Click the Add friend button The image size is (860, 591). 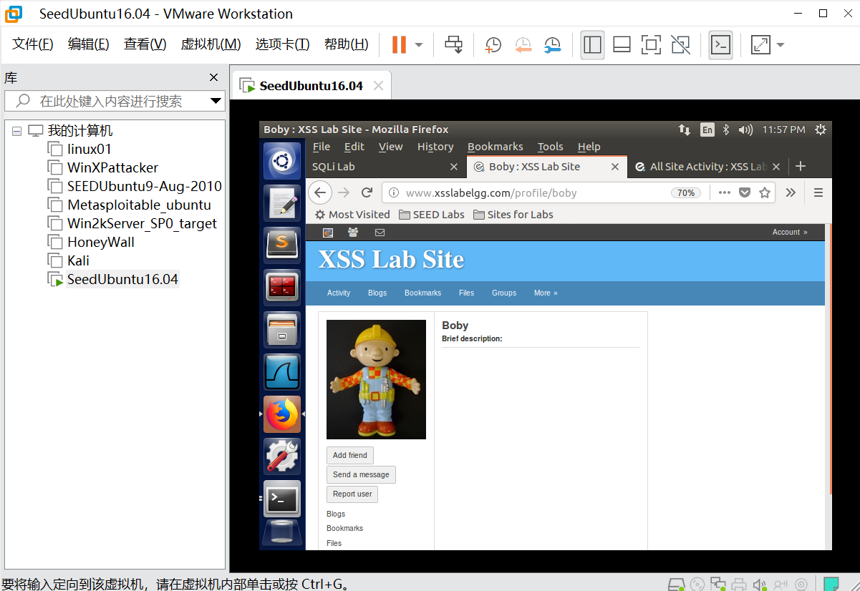[350, 455]
